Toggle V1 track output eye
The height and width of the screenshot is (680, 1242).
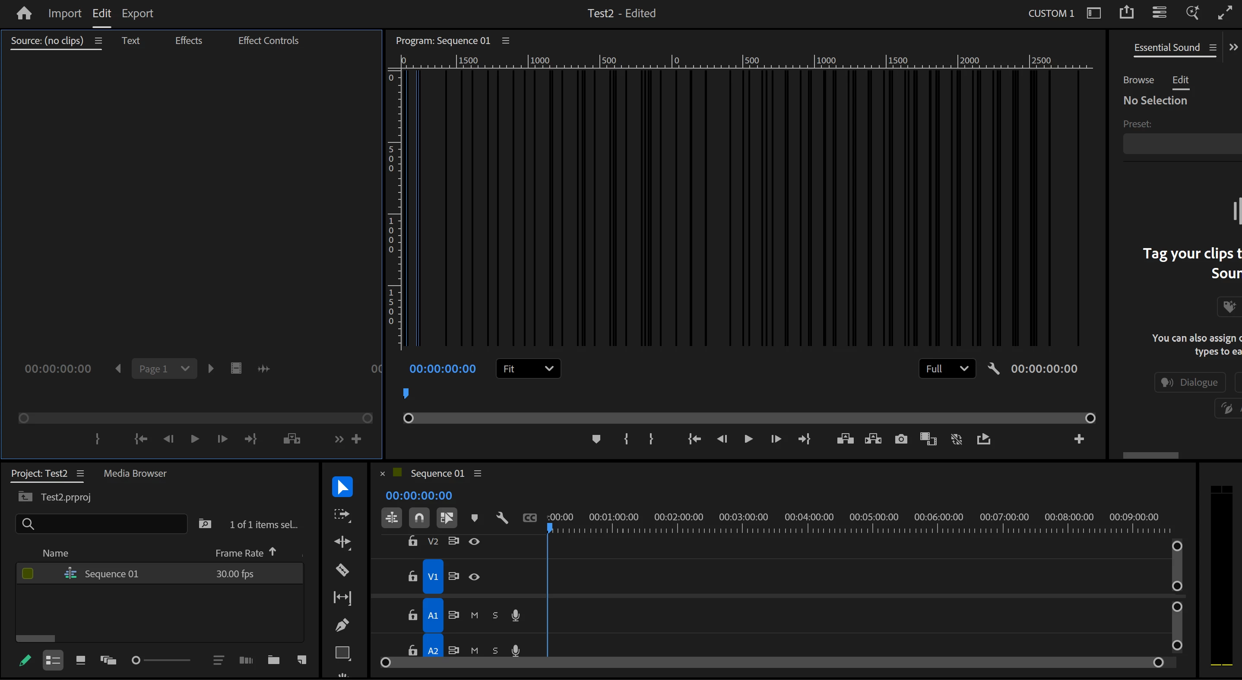pos(474,576)
